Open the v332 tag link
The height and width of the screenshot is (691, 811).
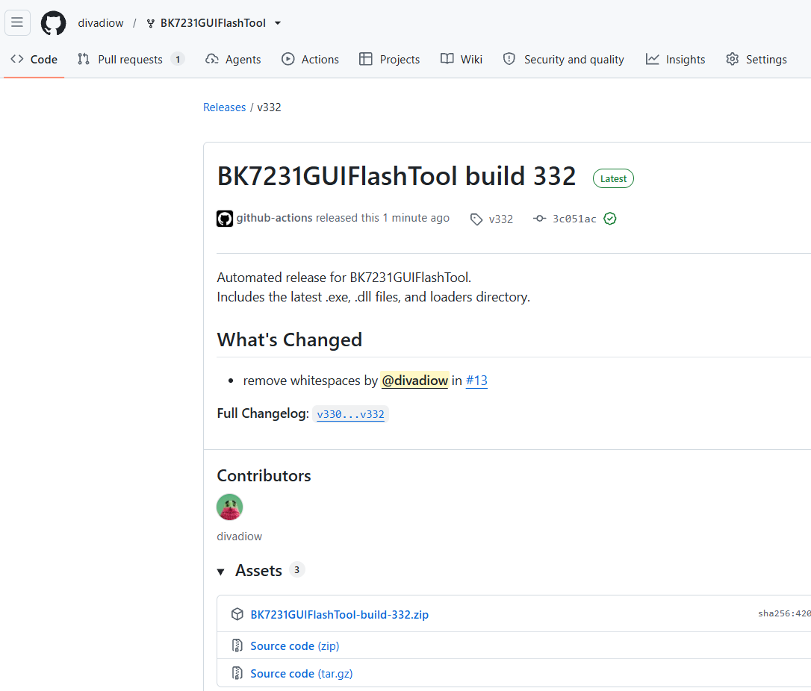pyautogui.click(x=500, y=219)
